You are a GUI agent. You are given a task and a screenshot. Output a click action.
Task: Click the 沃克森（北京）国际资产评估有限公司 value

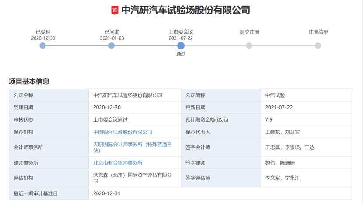(x=133, y=178)
